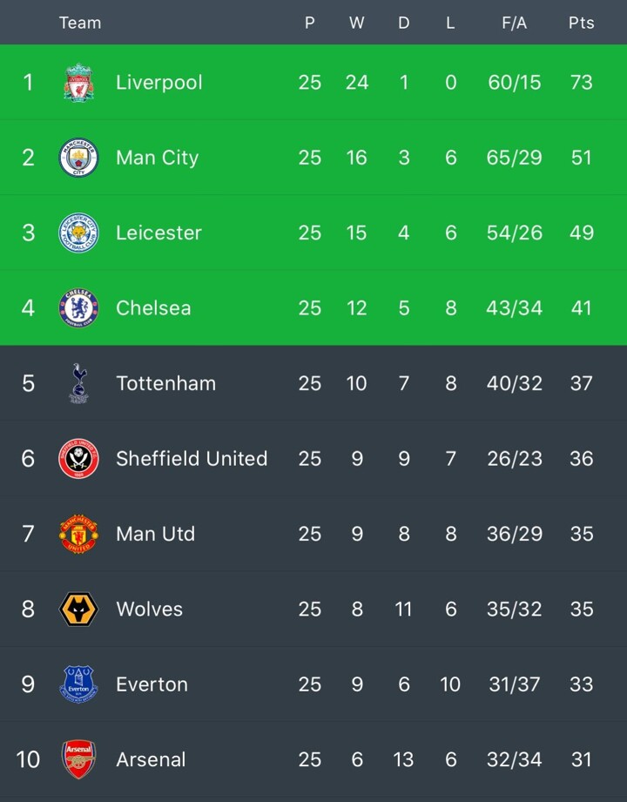The width and height of the screenshot is (627, 802).
Task: Select the Everton club crest
Action: pyautogui.click(x=78, y=684)
